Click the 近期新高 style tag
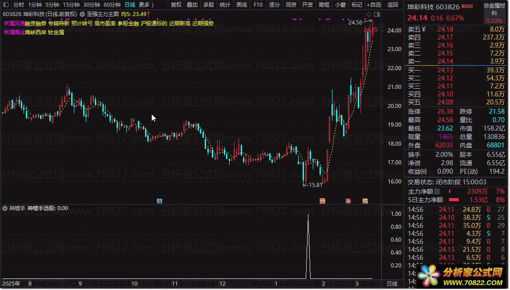This screenshot has width=510, height=290. tap(179, 24)
